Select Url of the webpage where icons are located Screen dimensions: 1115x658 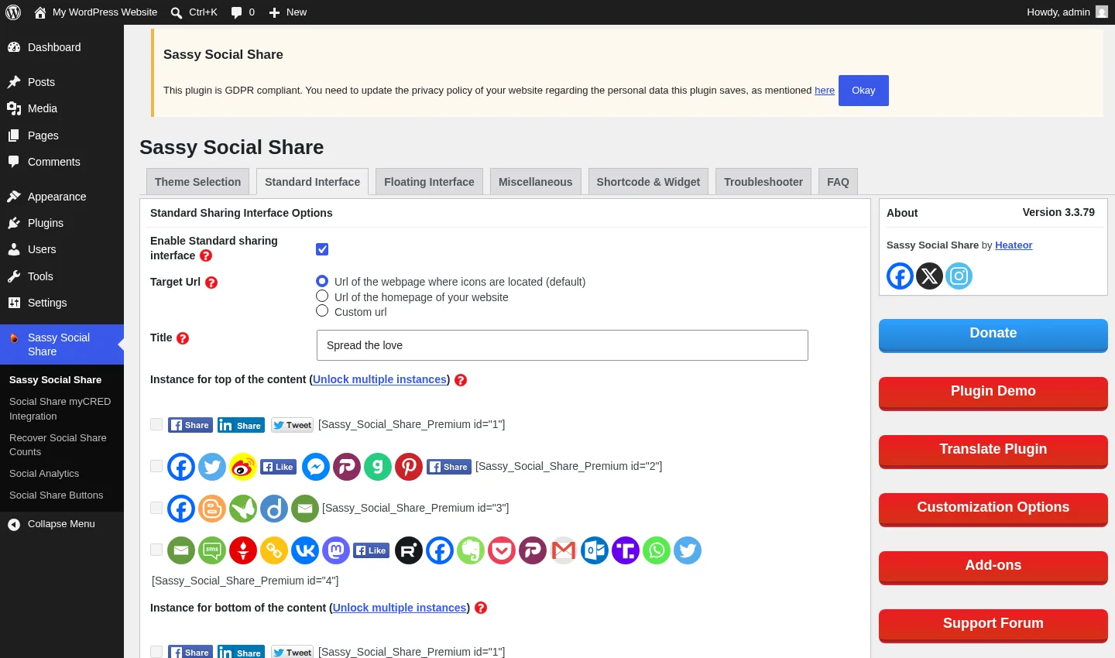click(x=322, y=281)
